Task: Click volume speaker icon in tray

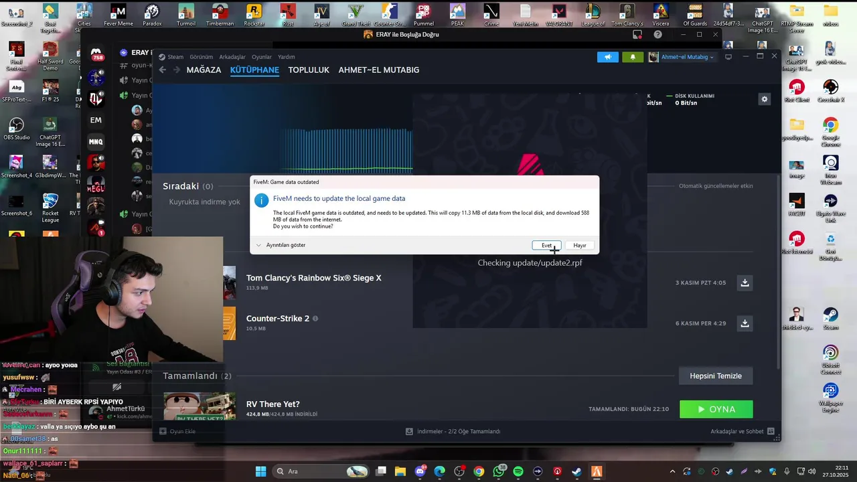Action: click(811, 471)
